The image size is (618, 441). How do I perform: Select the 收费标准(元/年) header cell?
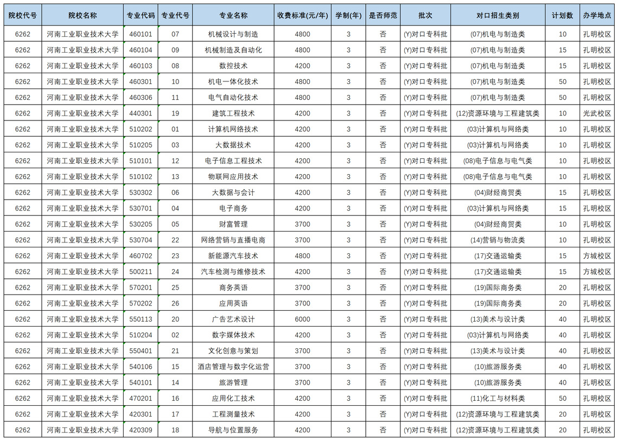pyautogui.click(x=302, y=16)
